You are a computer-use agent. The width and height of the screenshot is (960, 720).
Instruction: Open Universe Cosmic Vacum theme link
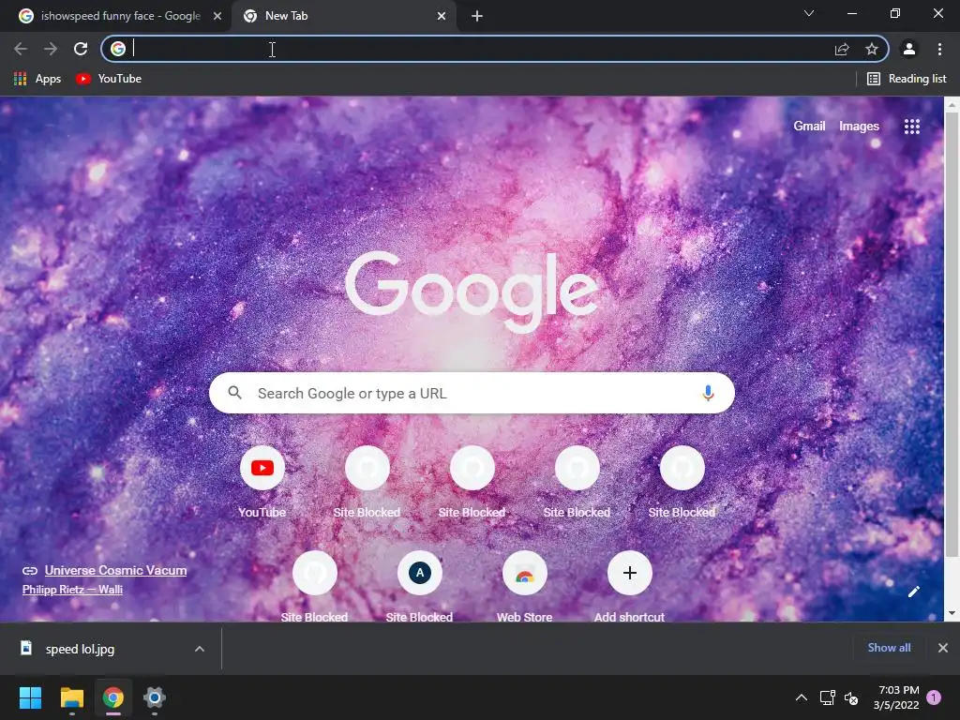[115, 571]
